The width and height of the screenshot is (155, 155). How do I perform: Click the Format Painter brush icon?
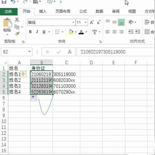click(x=17, y=34)
